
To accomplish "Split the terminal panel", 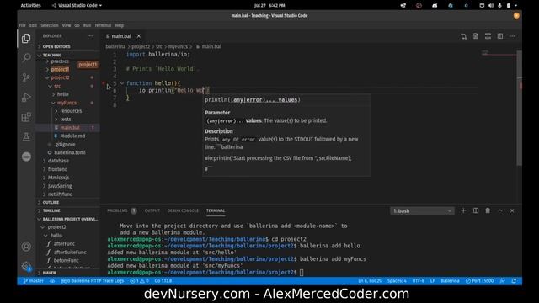I will point(476,210).
